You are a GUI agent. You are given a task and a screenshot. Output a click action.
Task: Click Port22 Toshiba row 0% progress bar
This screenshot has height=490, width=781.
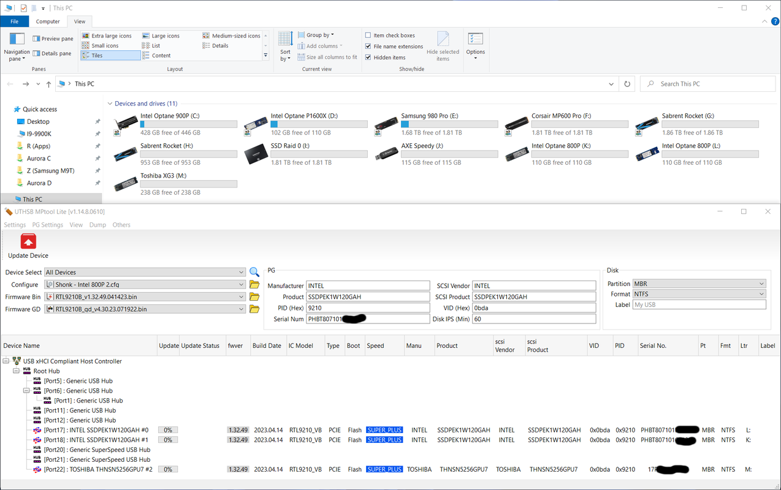click(168, 469)
